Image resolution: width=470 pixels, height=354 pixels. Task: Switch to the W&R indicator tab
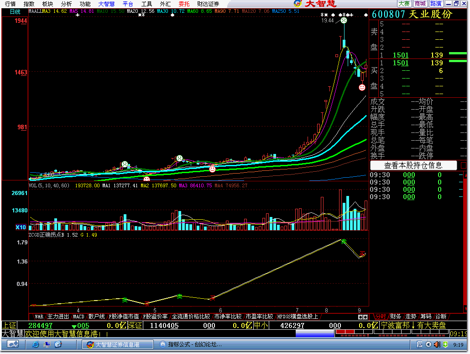pos(39,317)
